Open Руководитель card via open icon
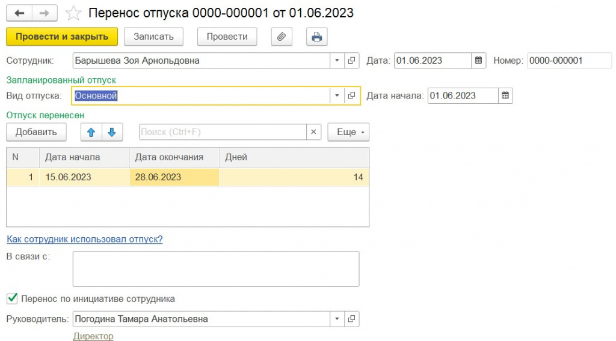616x341 pixels. (x=351, y=319)
